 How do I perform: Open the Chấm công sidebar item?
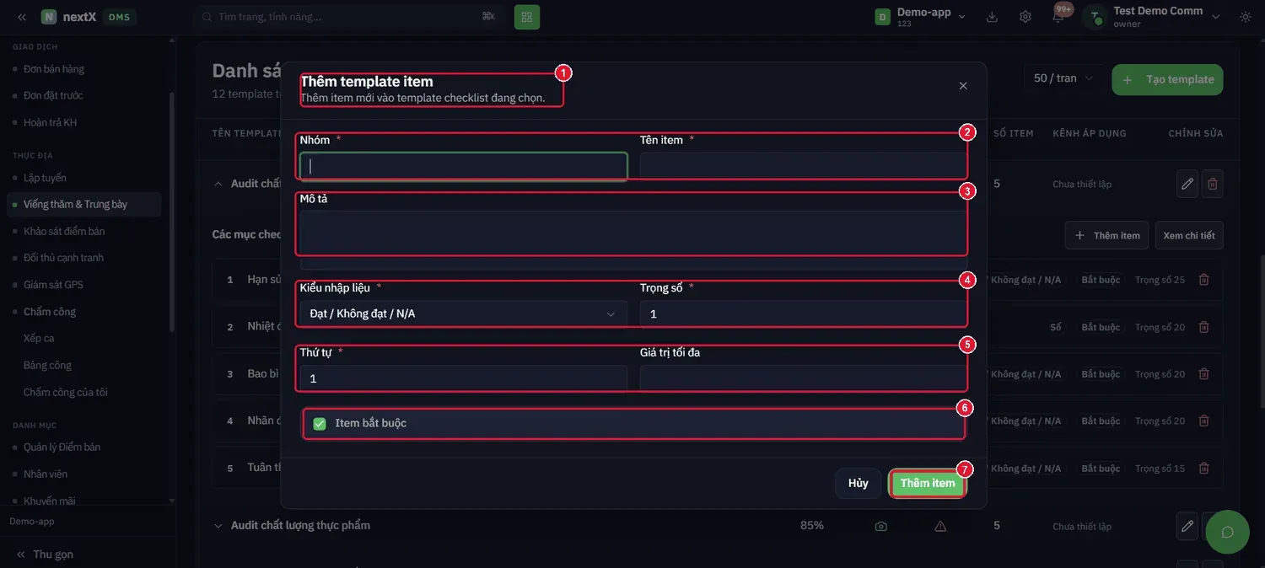coord(50,312)
